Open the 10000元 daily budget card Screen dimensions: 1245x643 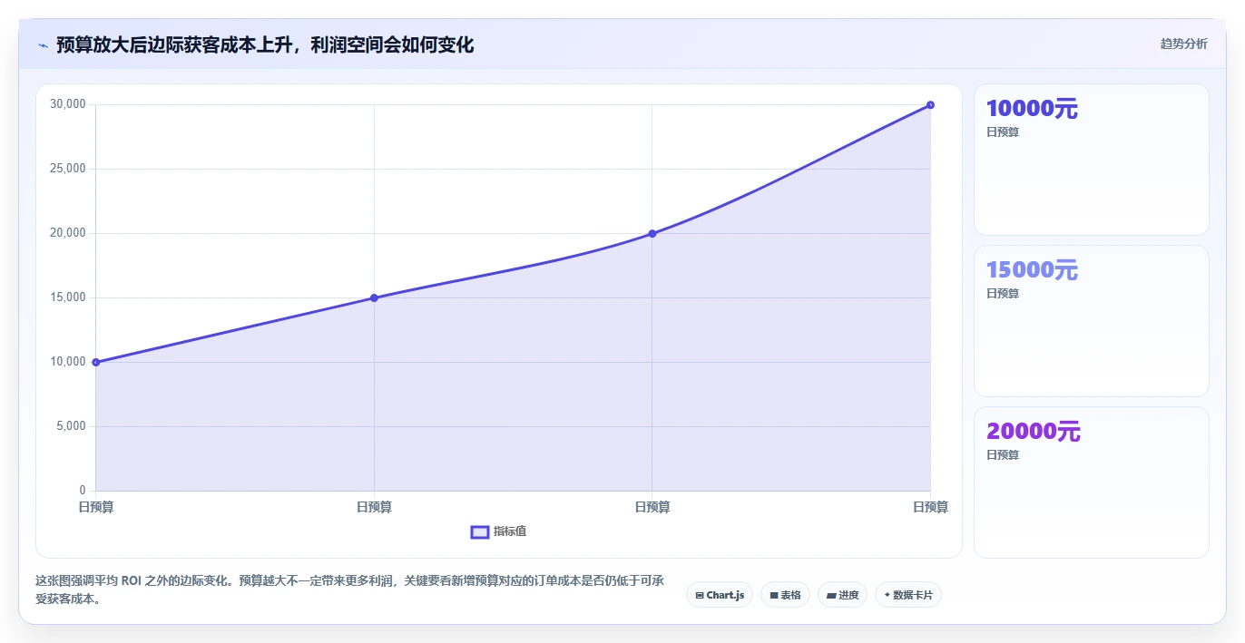pyautogui.click(x=1092, y=160)
